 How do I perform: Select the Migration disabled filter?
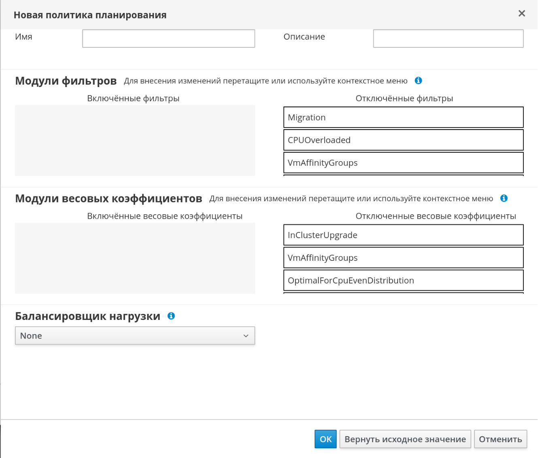tap(403, 117)
